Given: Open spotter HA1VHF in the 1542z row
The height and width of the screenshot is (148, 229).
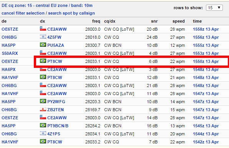Looking at the screenshot, I should 10,142.
